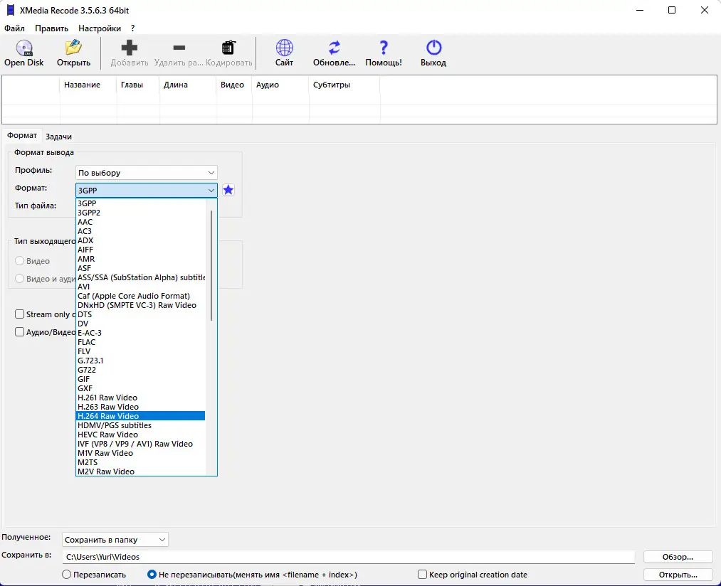Collapse the Формат combo box arrow

pyautogui.click(x=211, y=191)
